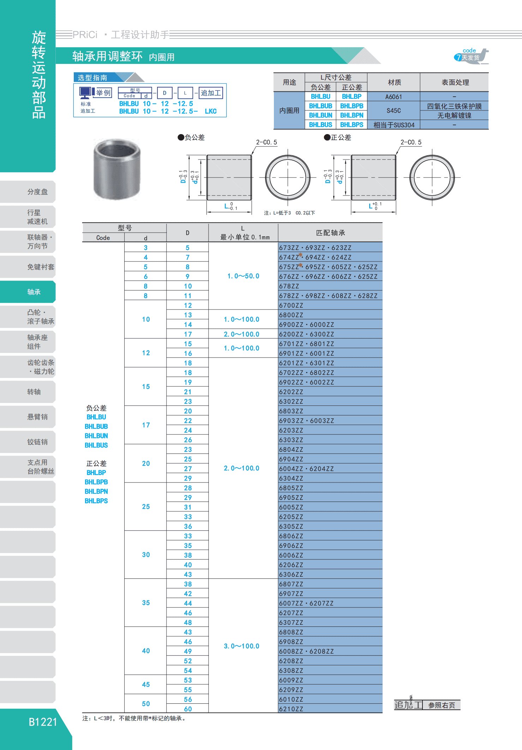The image size is (522, 750).
Task: Open the 铰链销 side tab
Action: [28, 442]
